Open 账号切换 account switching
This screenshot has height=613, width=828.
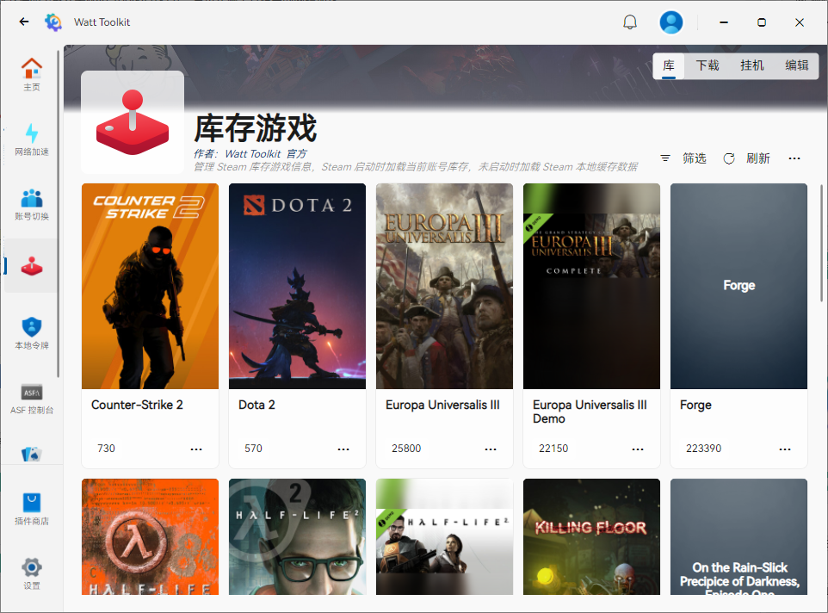click(x=32, y=204)
